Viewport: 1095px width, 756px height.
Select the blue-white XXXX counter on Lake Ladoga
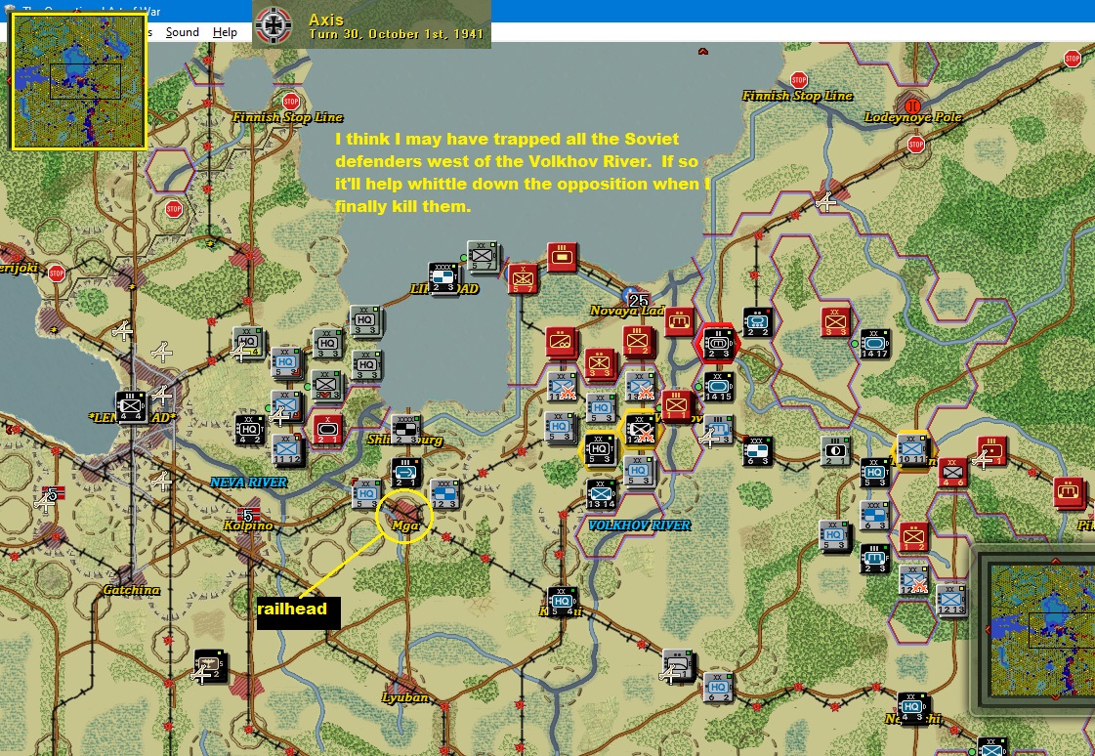click(442, 277)
